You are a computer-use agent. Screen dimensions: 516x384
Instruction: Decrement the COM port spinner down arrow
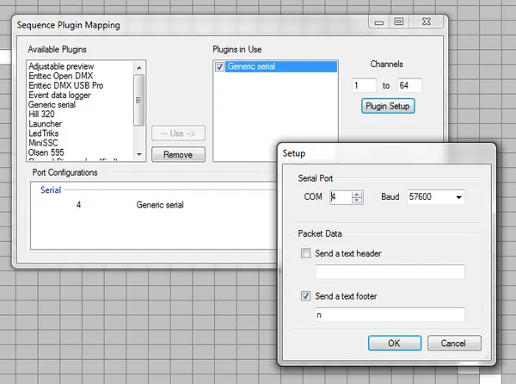pos(357,201)
